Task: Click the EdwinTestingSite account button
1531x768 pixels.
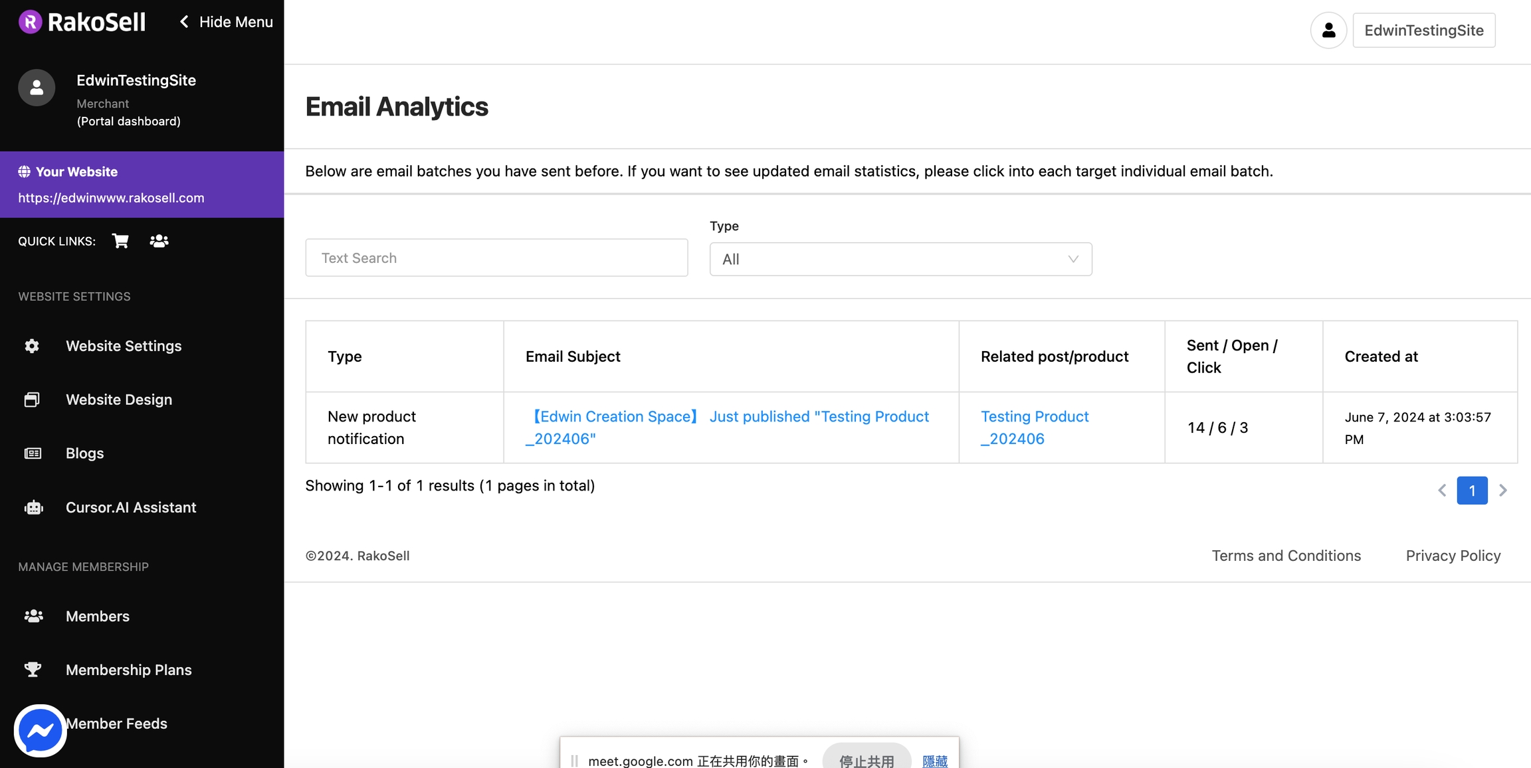Action: point(1424,31)
